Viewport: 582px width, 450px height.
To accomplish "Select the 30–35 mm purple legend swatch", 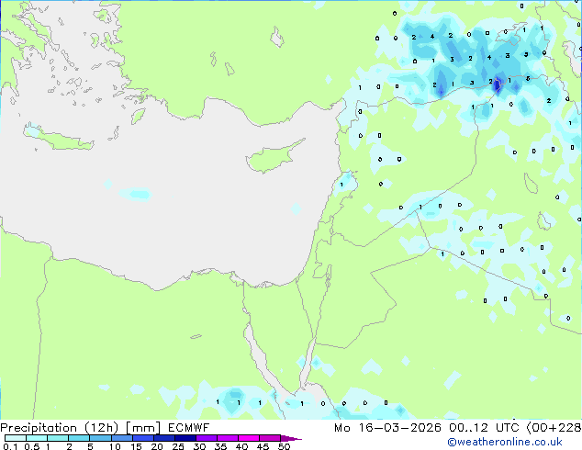I will pos(206,438).
